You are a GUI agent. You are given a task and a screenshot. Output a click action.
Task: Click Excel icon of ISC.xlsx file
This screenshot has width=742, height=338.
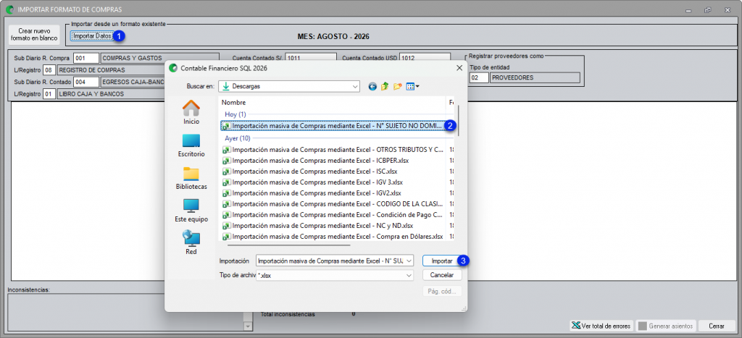(x=226, y=172)
